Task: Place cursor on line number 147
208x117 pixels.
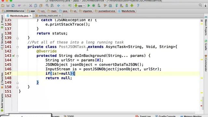Action: pyautogui.click(x=8, y=73)
